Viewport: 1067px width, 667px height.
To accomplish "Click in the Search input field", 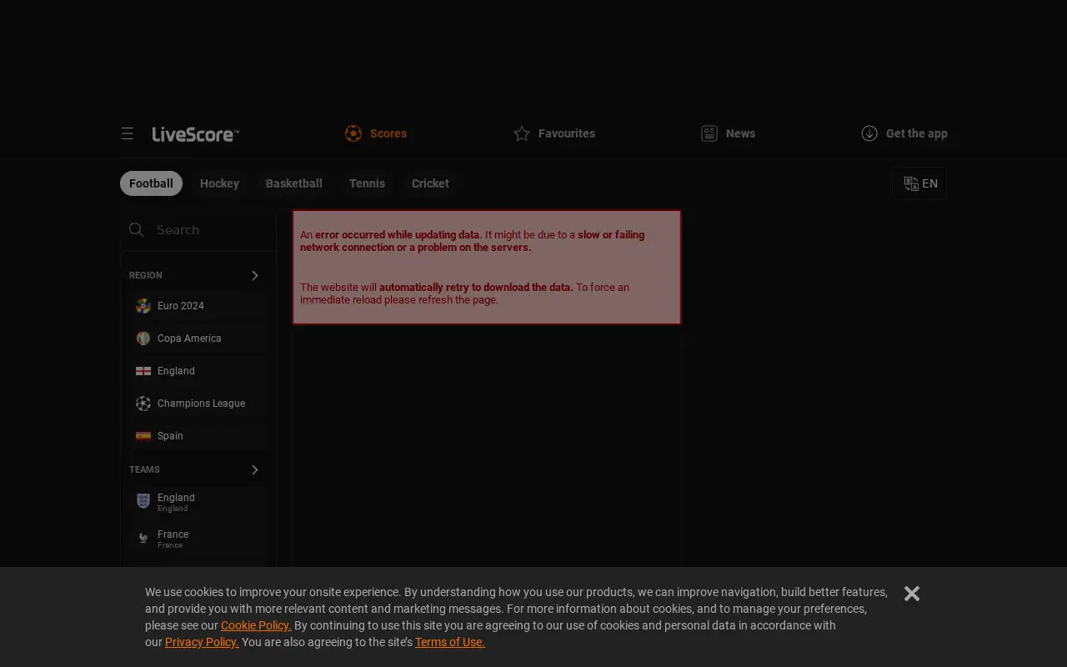I will point(198,230).
